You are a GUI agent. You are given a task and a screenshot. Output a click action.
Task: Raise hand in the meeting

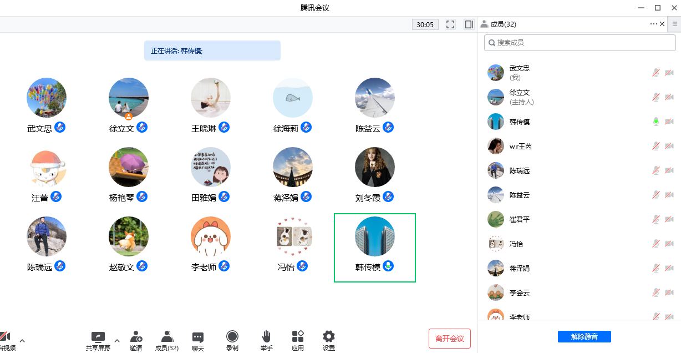pyautogui.click(x=266, y=340)
